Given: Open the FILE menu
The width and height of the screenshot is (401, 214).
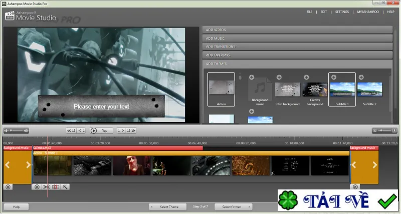Looking at the screenshot, I should tap(309, 12).
